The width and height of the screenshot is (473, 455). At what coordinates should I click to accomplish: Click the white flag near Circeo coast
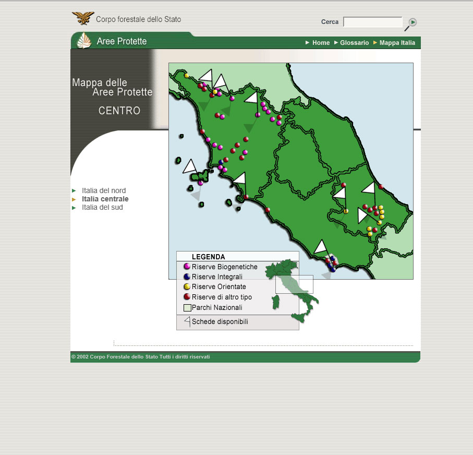coord(321,247)
